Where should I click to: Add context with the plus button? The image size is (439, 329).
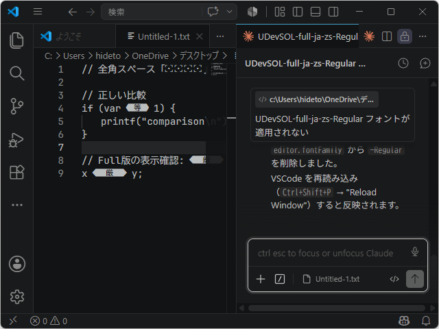tap(261, 279)
